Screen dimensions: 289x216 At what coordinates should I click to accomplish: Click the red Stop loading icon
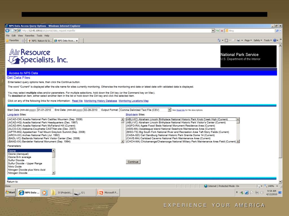(x=222, y=31)
